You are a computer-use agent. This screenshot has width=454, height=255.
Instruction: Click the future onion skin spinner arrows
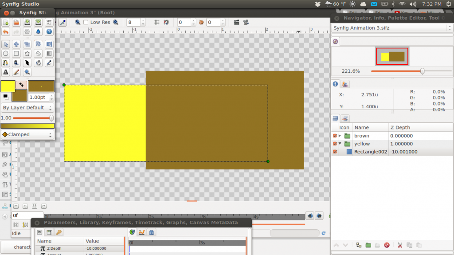tap(223, 22)
